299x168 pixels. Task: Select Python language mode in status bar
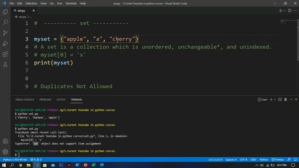click(x=263, y=160)
